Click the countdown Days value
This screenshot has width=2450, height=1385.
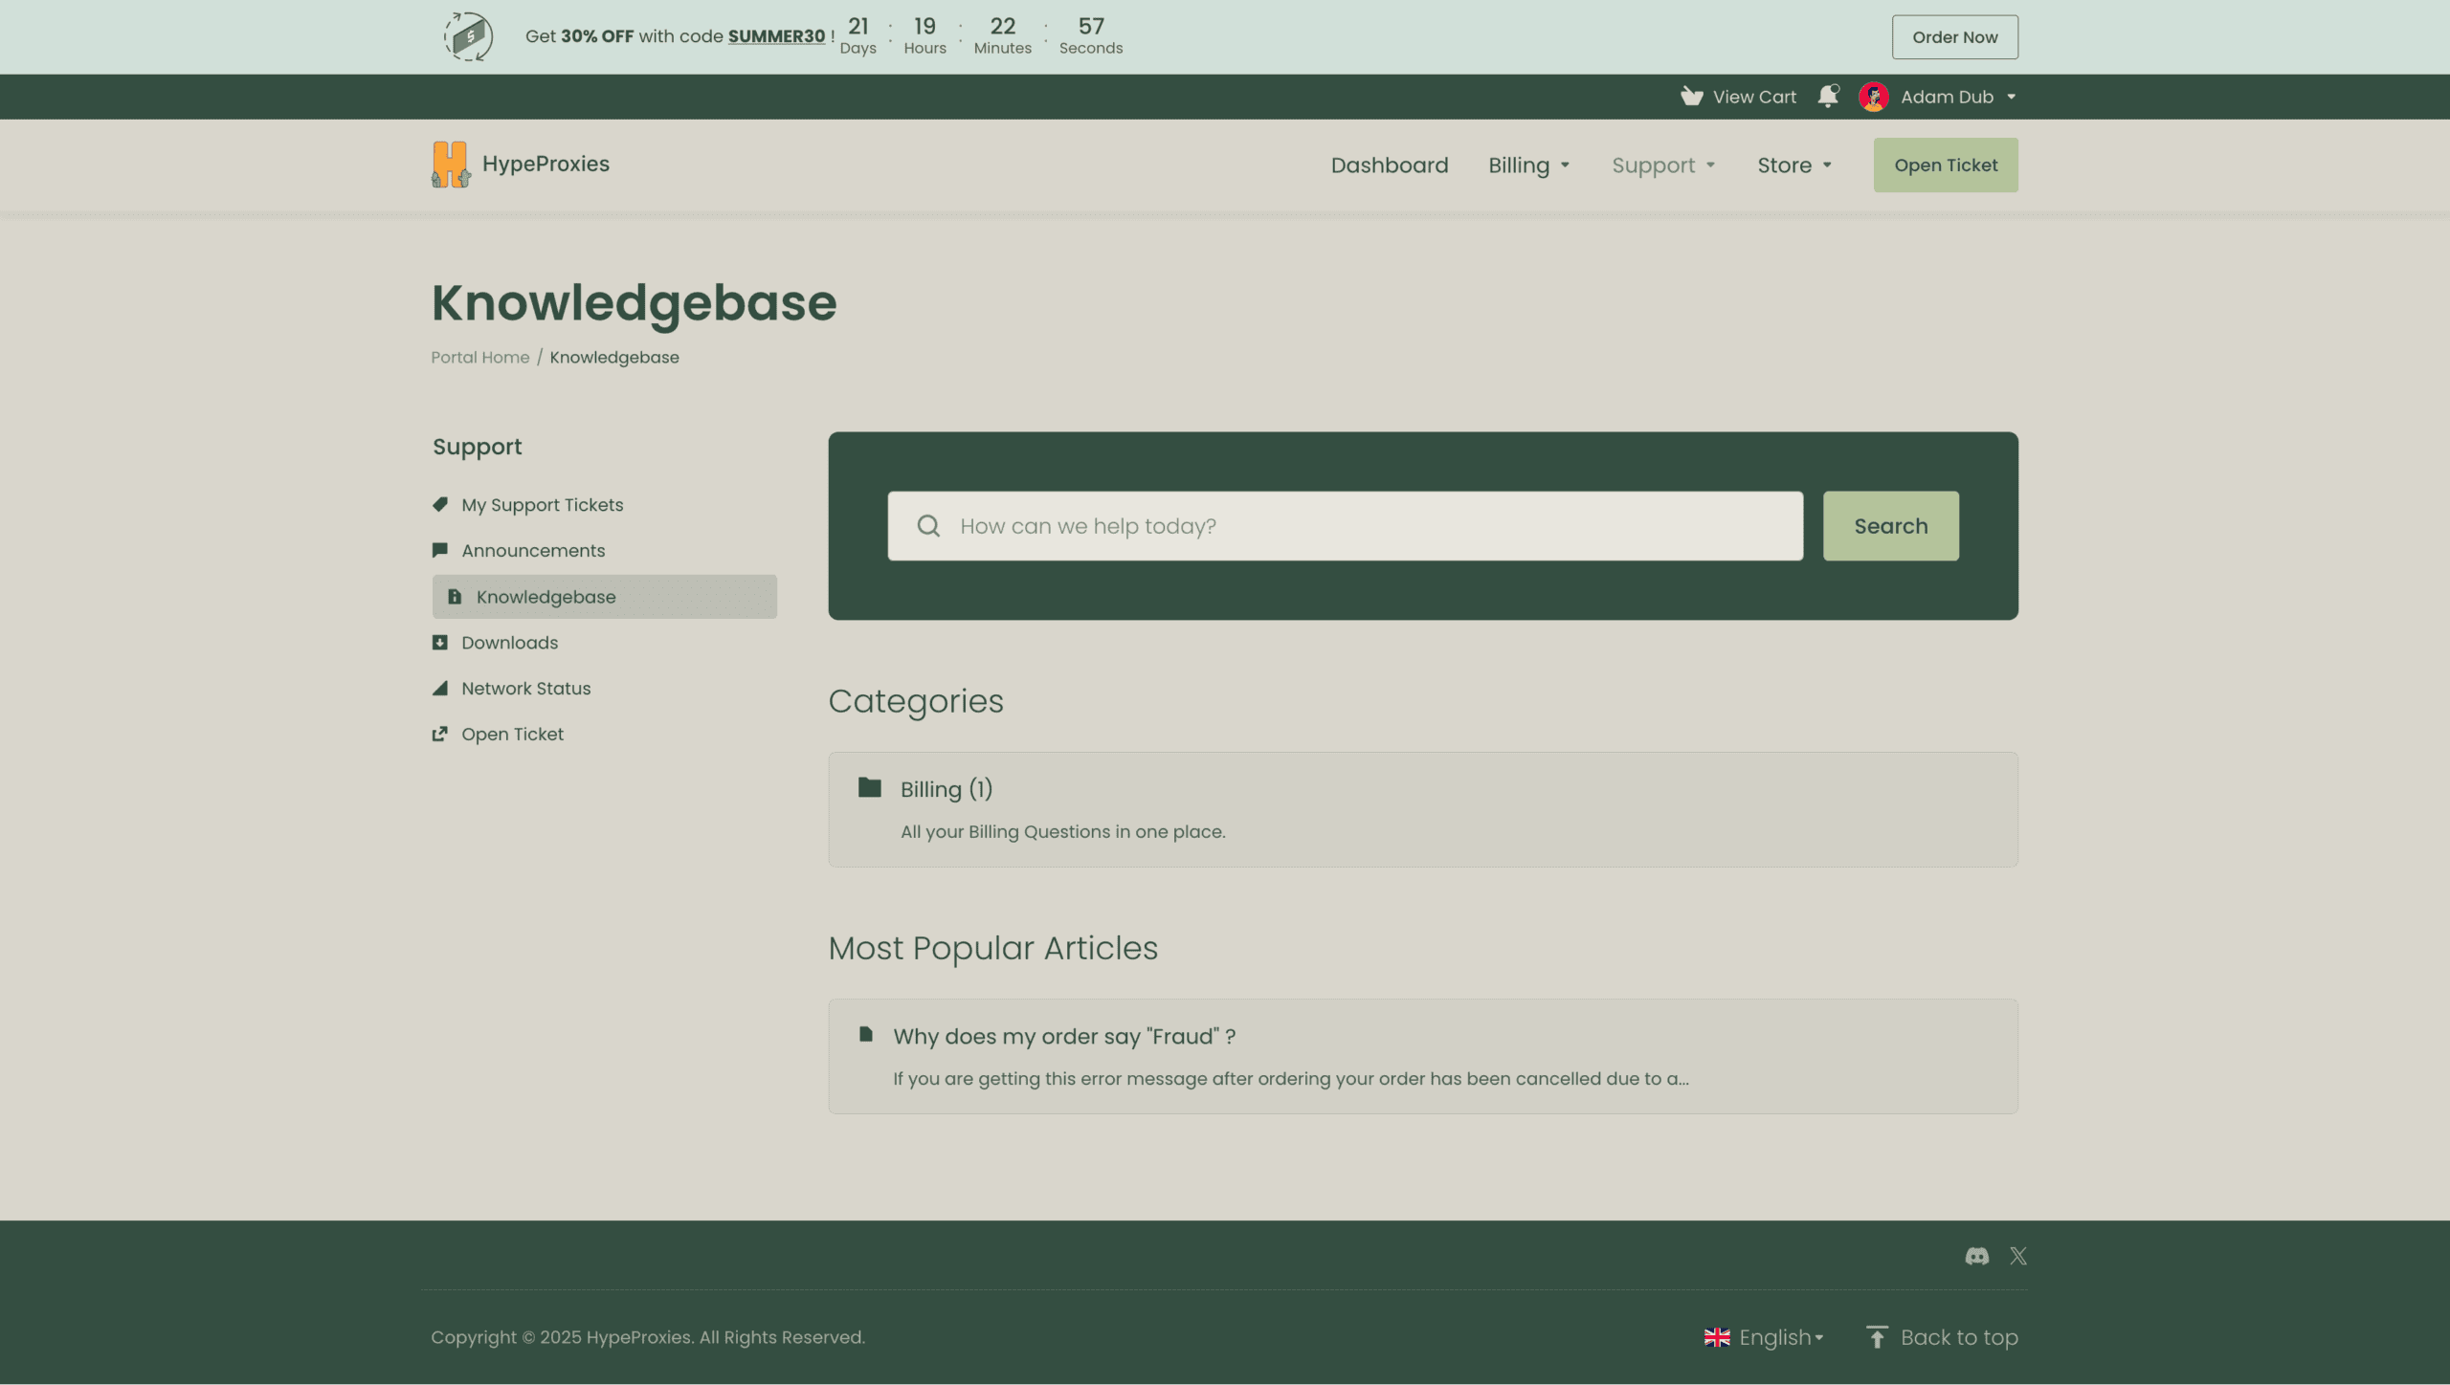pyautogui.click(x=857, y=26)
